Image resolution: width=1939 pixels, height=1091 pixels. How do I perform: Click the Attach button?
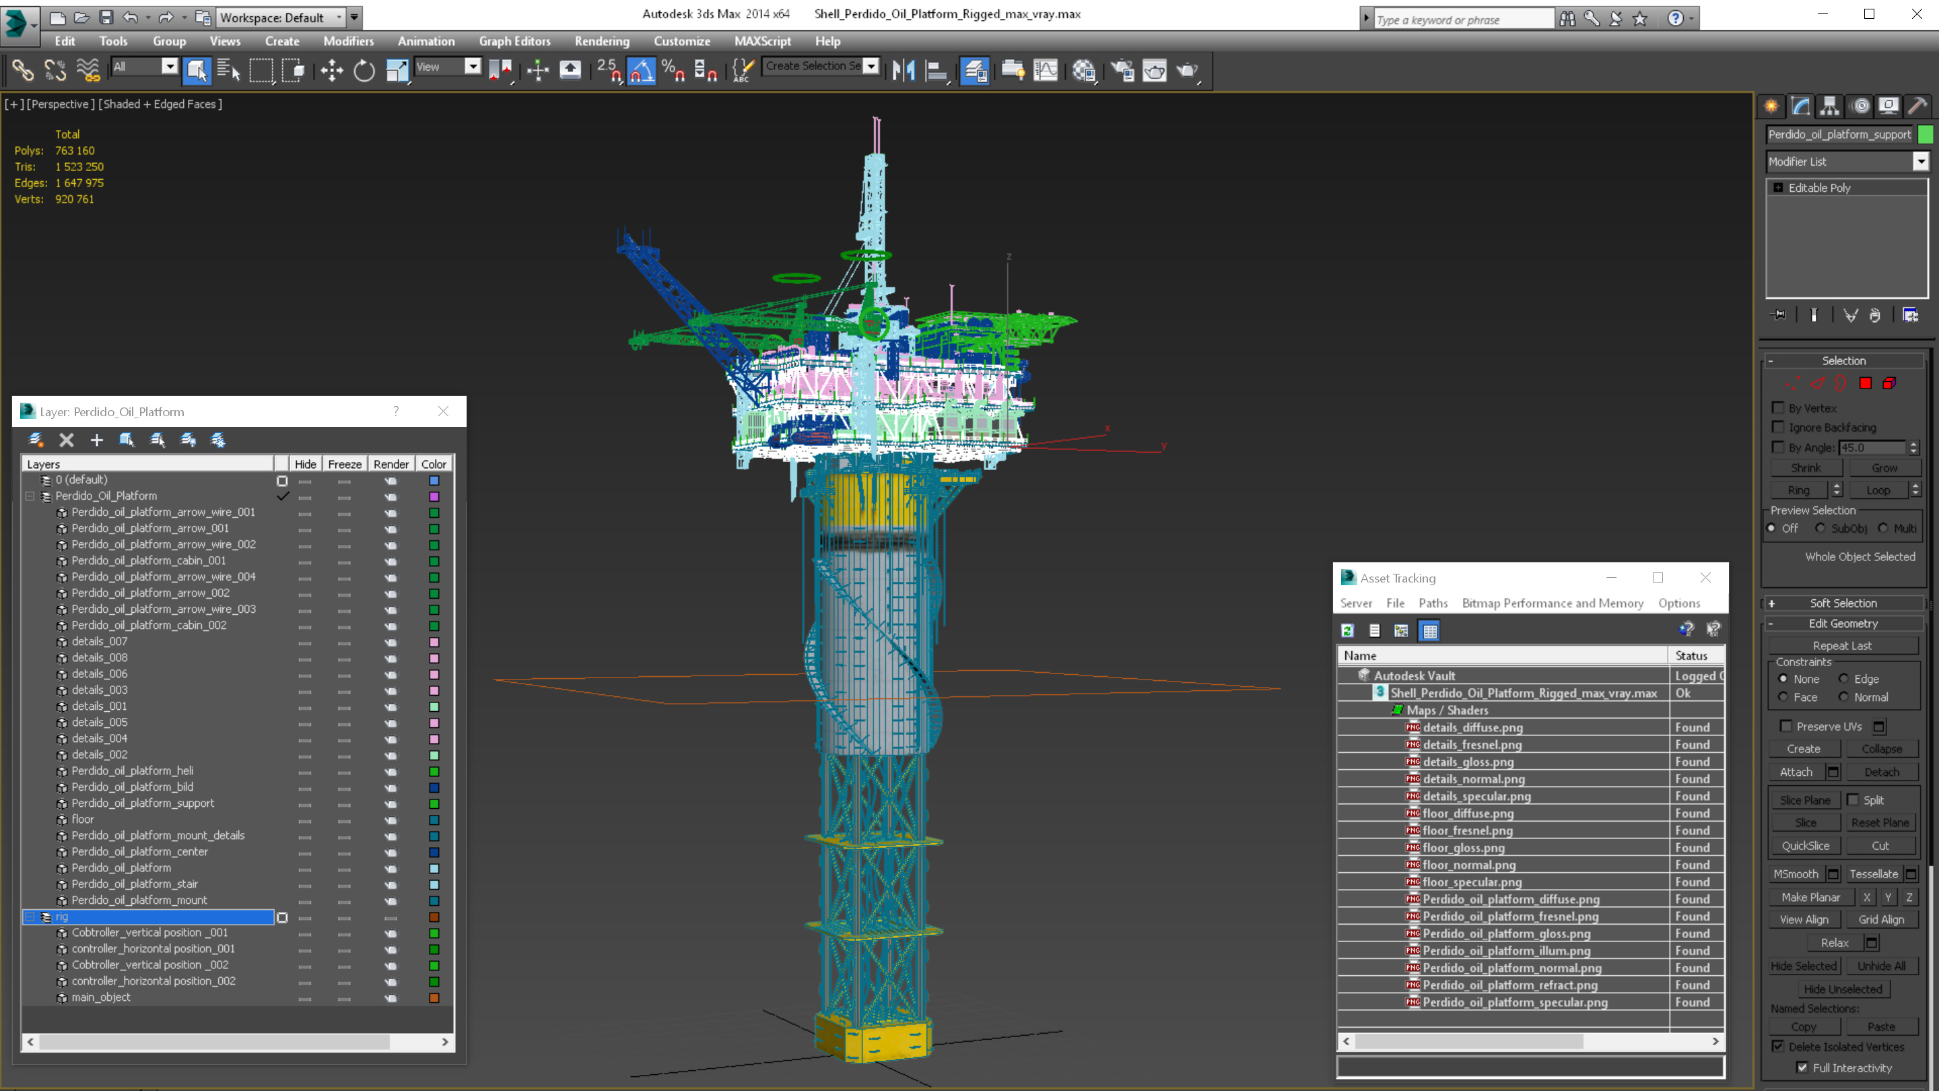(1796, 772)
